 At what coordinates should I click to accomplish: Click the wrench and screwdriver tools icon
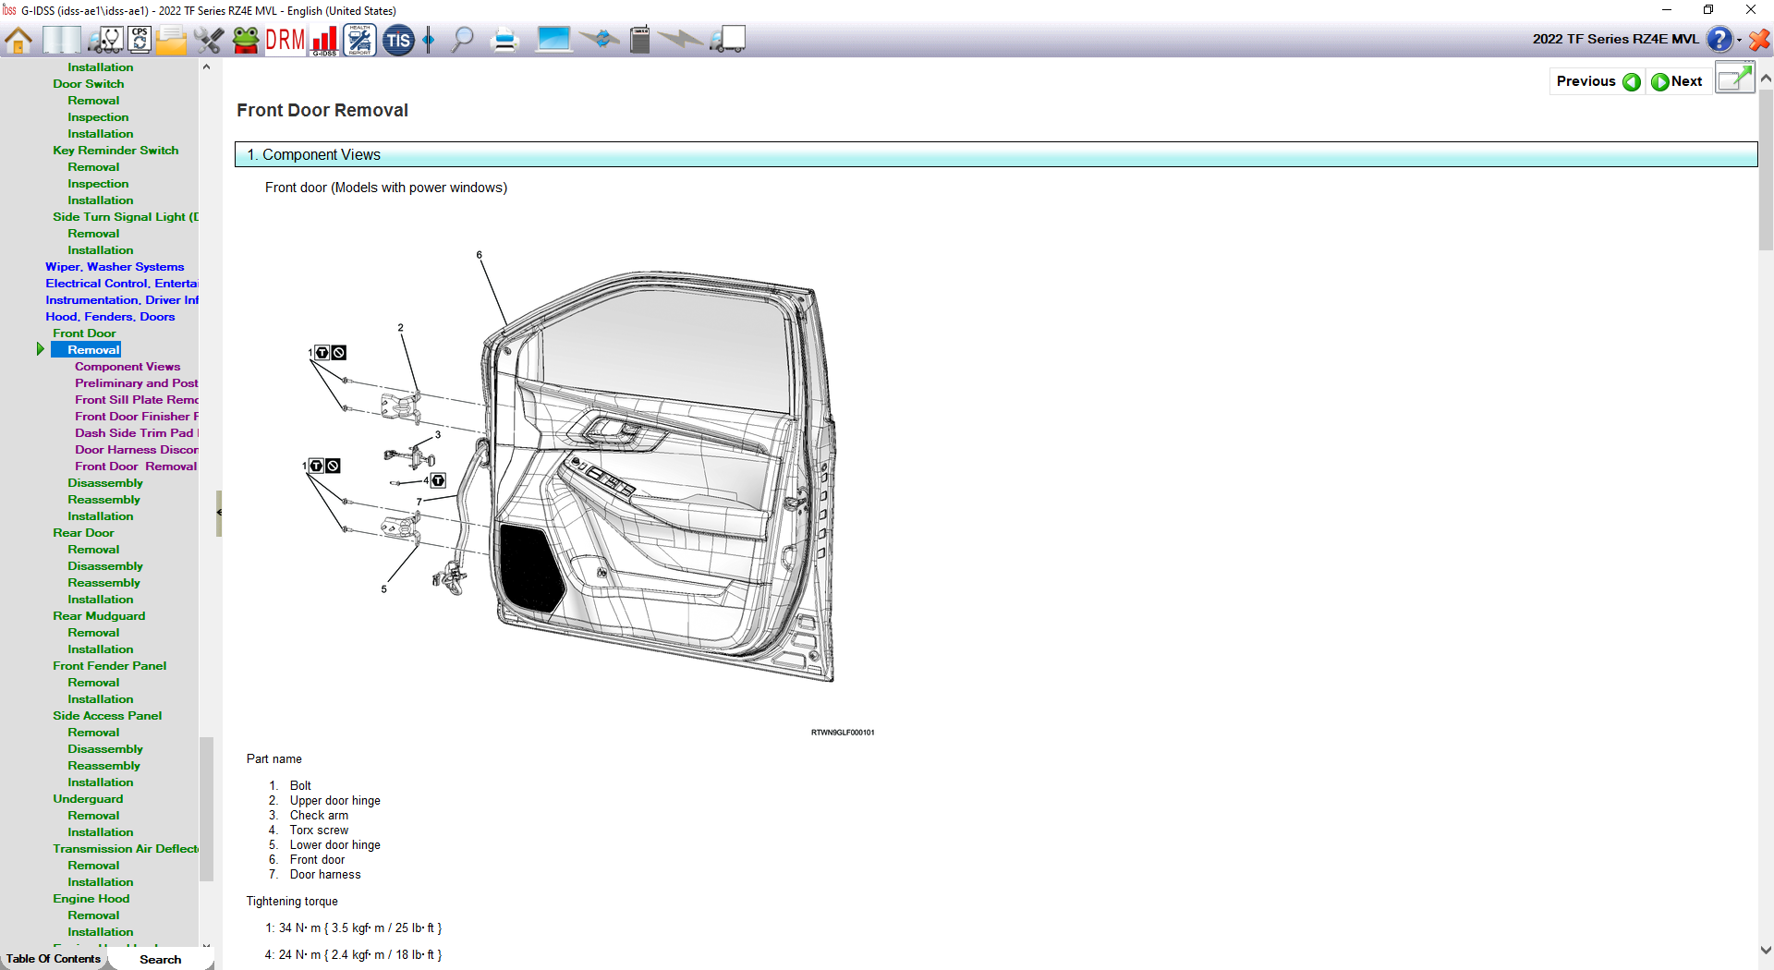pos(209,40)
